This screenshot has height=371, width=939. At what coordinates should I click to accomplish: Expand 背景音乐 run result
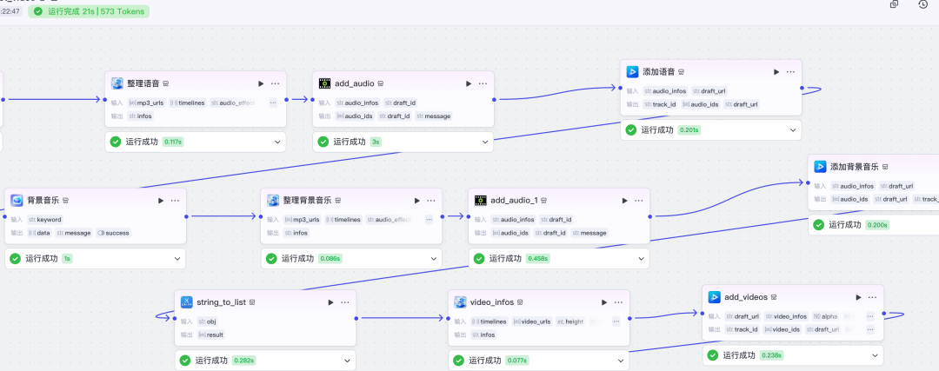(x=177, y=258)
